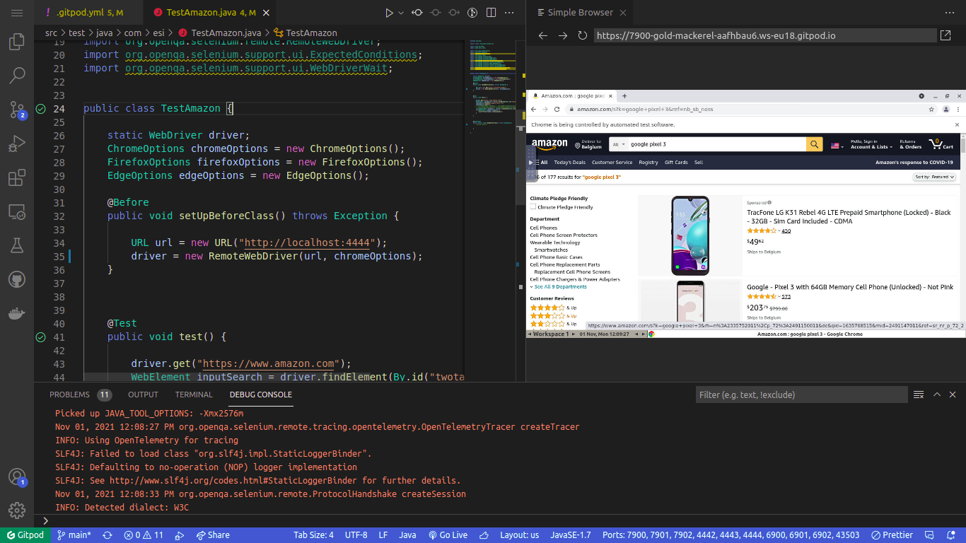Image resolution: width=966 pixels, height=543 pixels.
Task: Click the Gitpod status bar button
Action: tap(25, 535)
